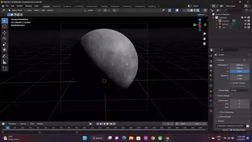Open the Playback dropdown in timeline

click(13, 124)
